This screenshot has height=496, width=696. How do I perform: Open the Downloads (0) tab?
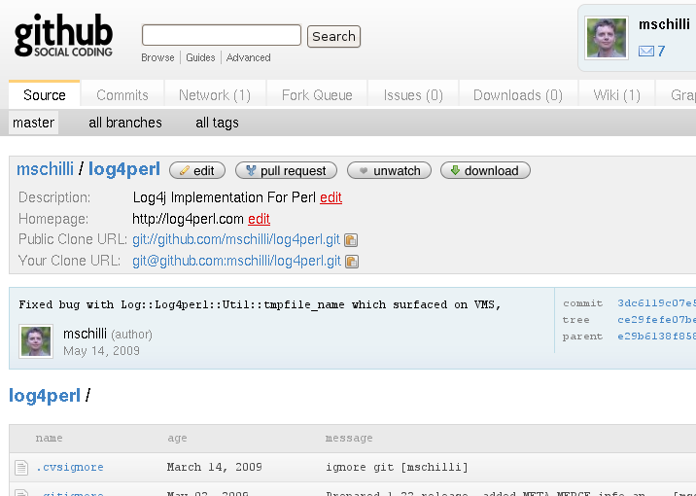(x=517, y=95)
